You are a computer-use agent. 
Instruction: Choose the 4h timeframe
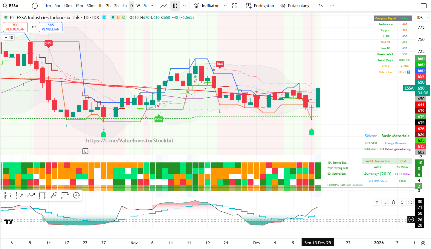click(x=124, y=6)
